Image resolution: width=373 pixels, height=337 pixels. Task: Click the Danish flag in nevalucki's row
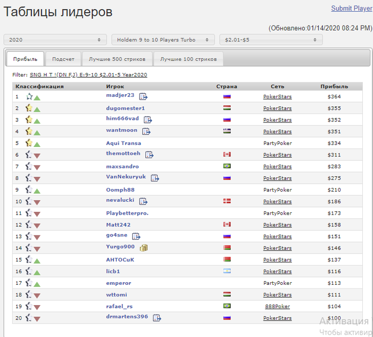(227, 201)
